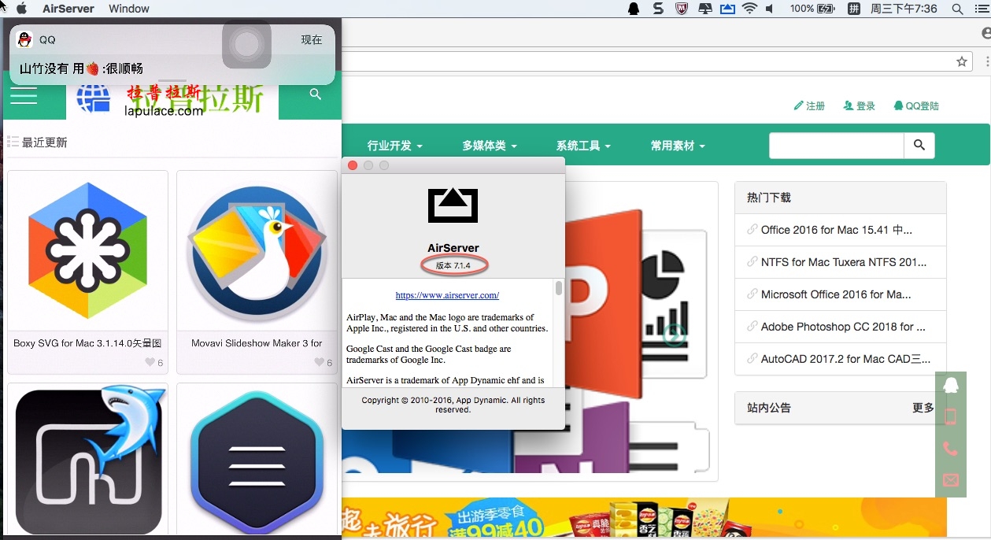Click the QQ notification banner message
The width and height of the screenshot is (991, 540).
(172, 54)
